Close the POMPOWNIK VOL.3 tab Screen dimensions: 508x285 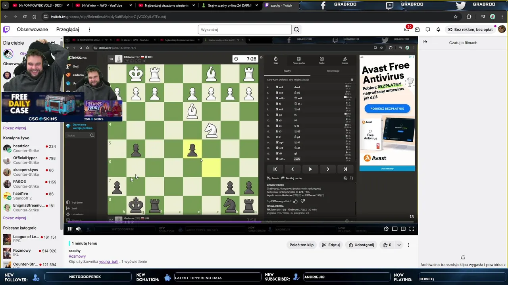coord(67,6)
